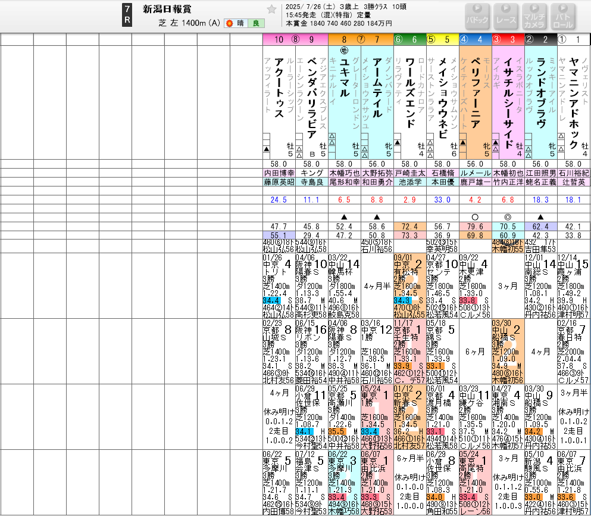Open the マルチカメラ video button

coord(533,16)
